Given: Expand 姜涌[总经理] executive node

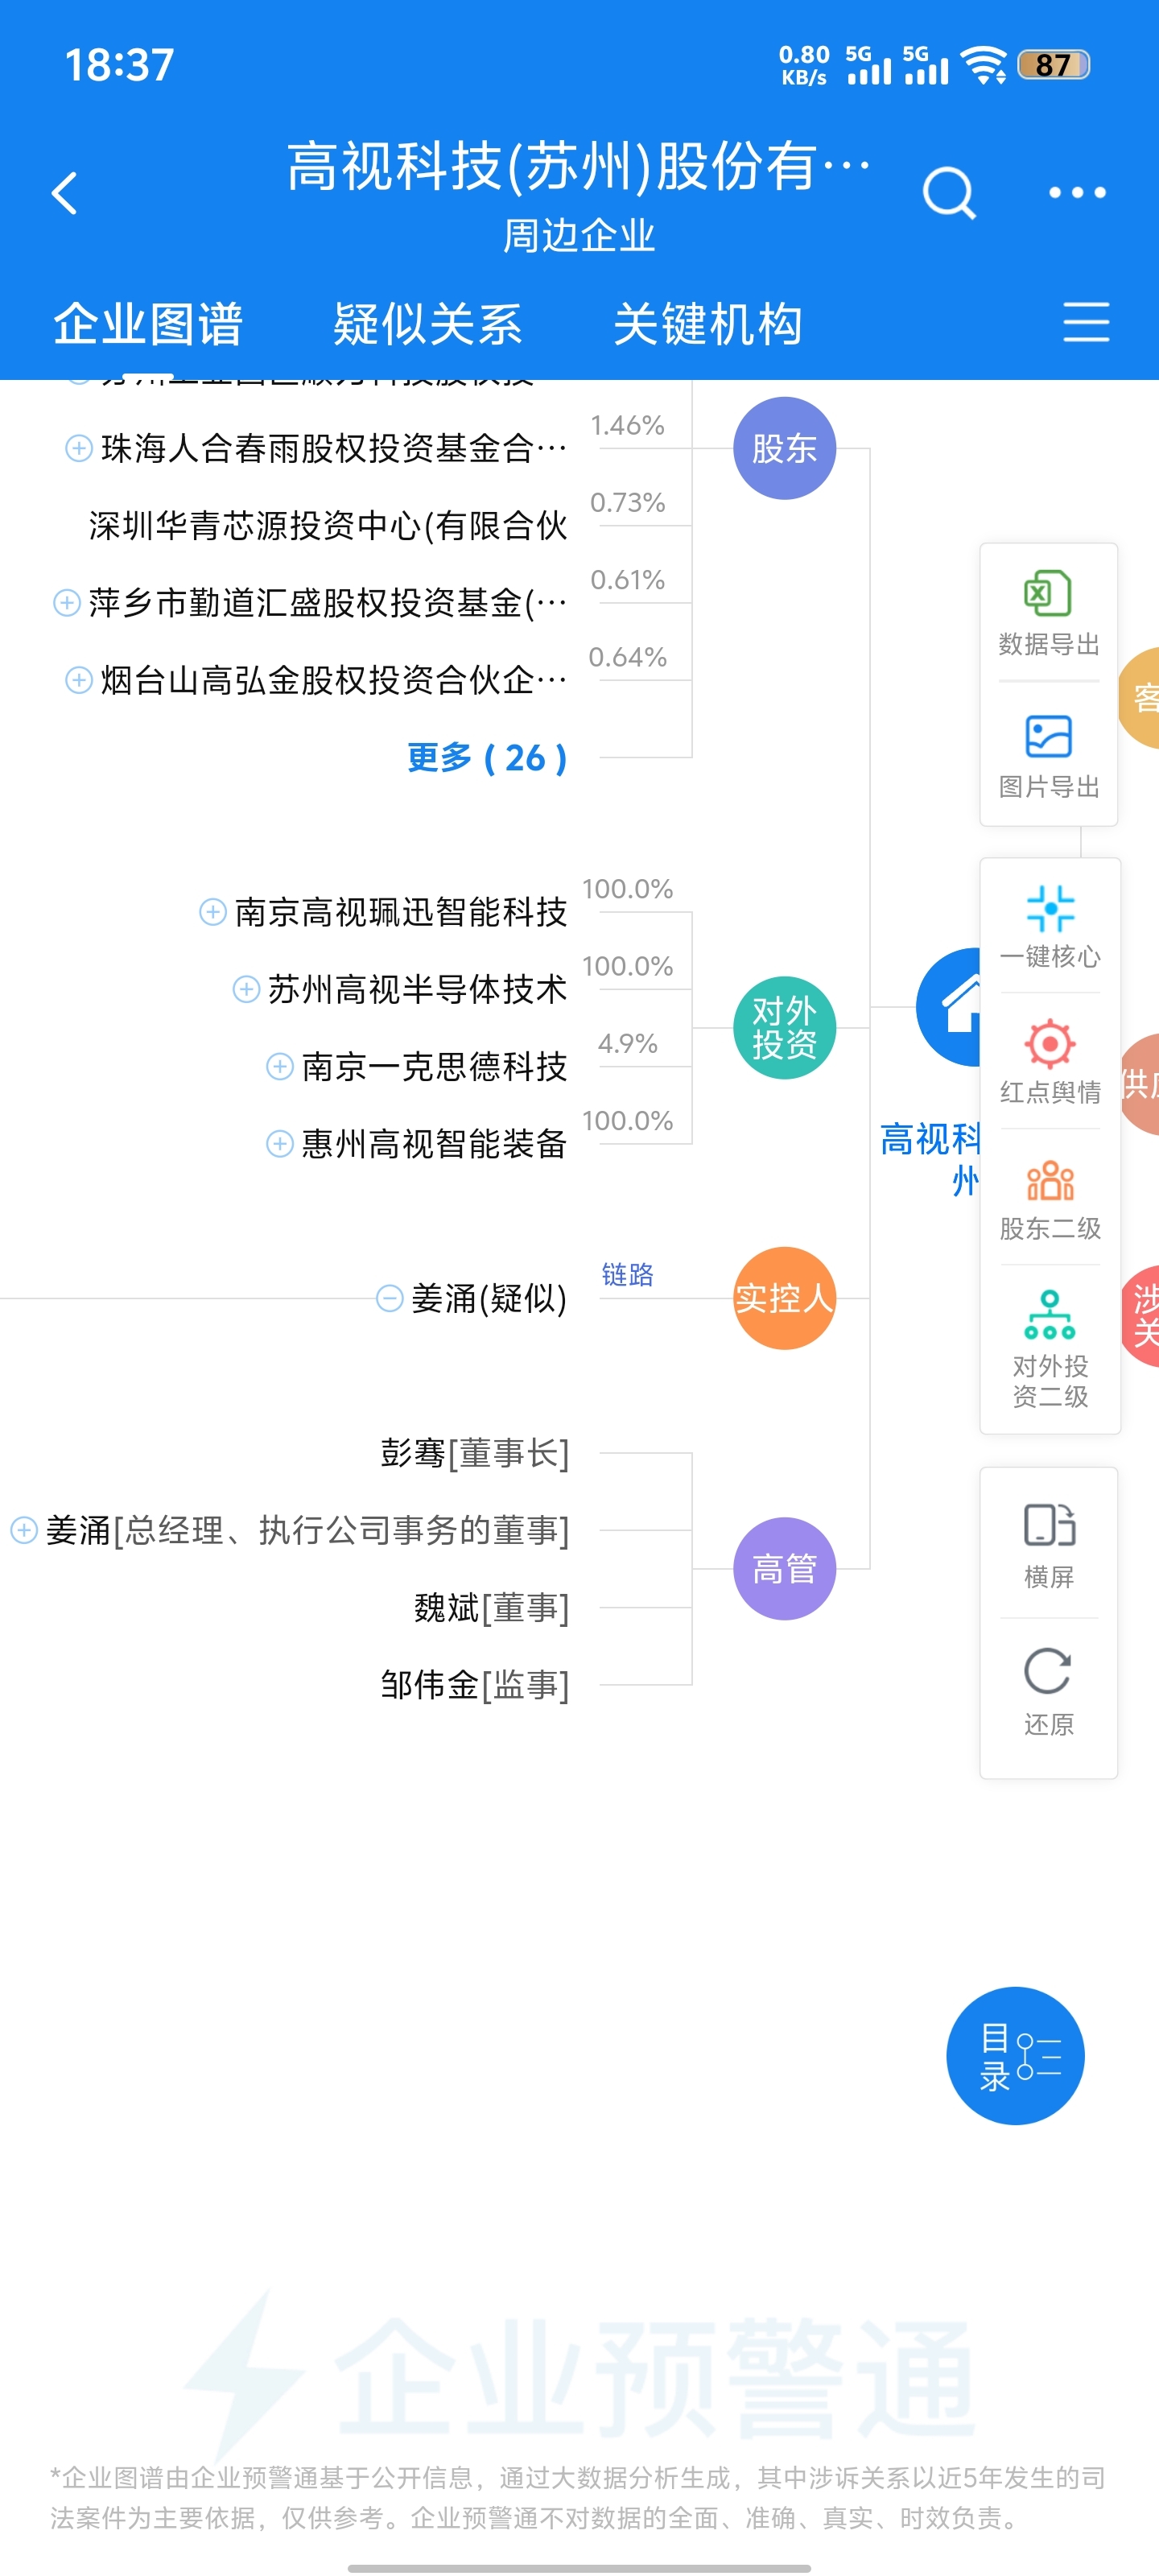Looking at the screenshot, I should (x=24, y=1529).
